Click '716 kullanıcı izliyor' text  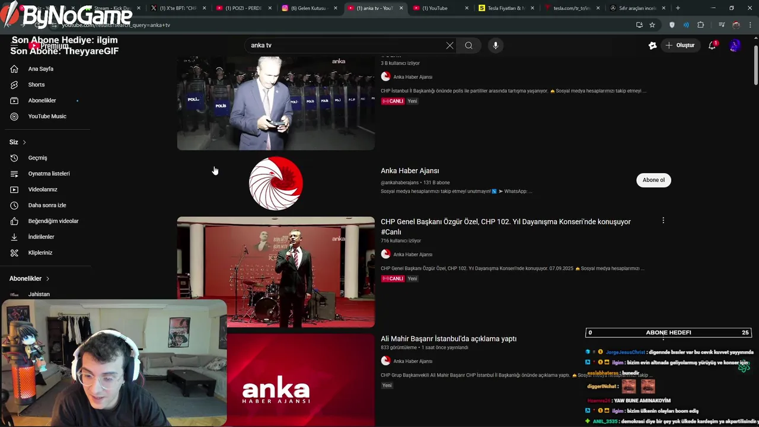click(401, 241)
